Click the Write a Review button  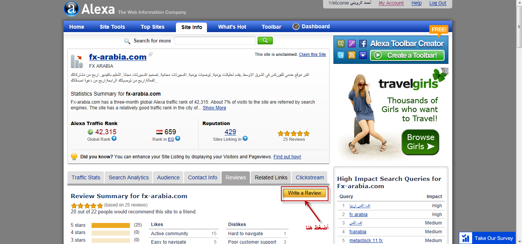pyautogui.click(x=305, y=193)
